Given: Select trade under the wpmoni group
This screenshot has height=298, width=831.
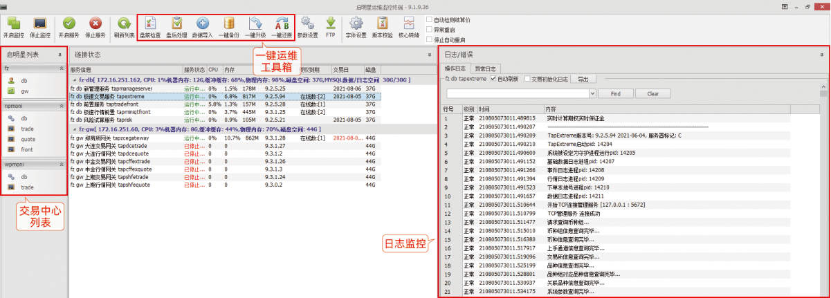Looking at the screenshot, I should tap(27, 187).
